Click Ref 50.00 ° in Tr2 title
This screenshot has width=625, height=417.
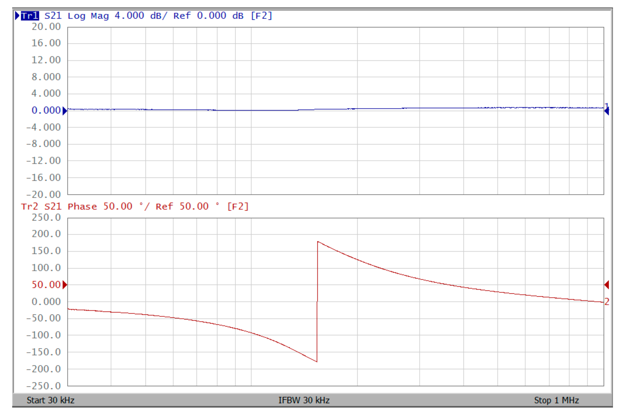pos(187,207)
